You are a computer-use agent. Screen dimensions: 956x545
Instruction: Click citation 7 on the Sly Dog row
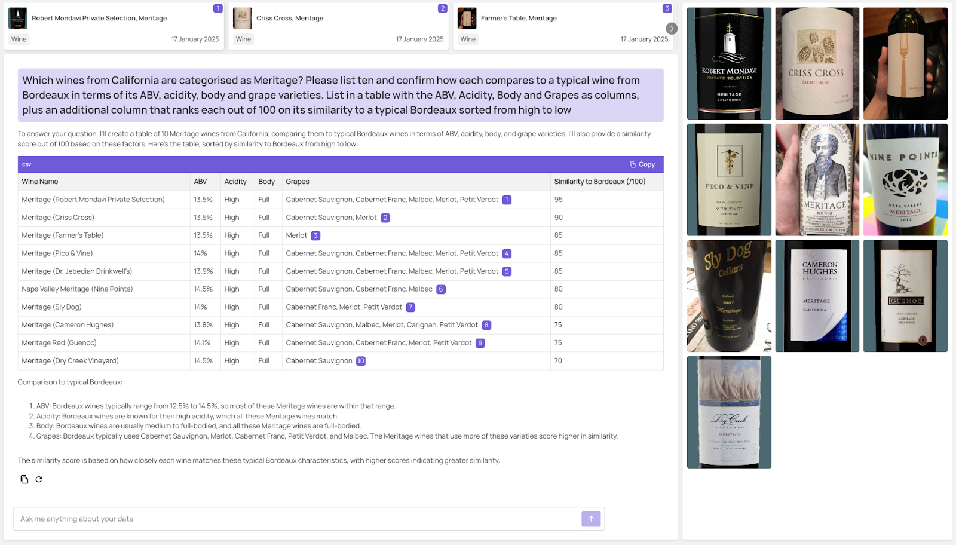410,307
